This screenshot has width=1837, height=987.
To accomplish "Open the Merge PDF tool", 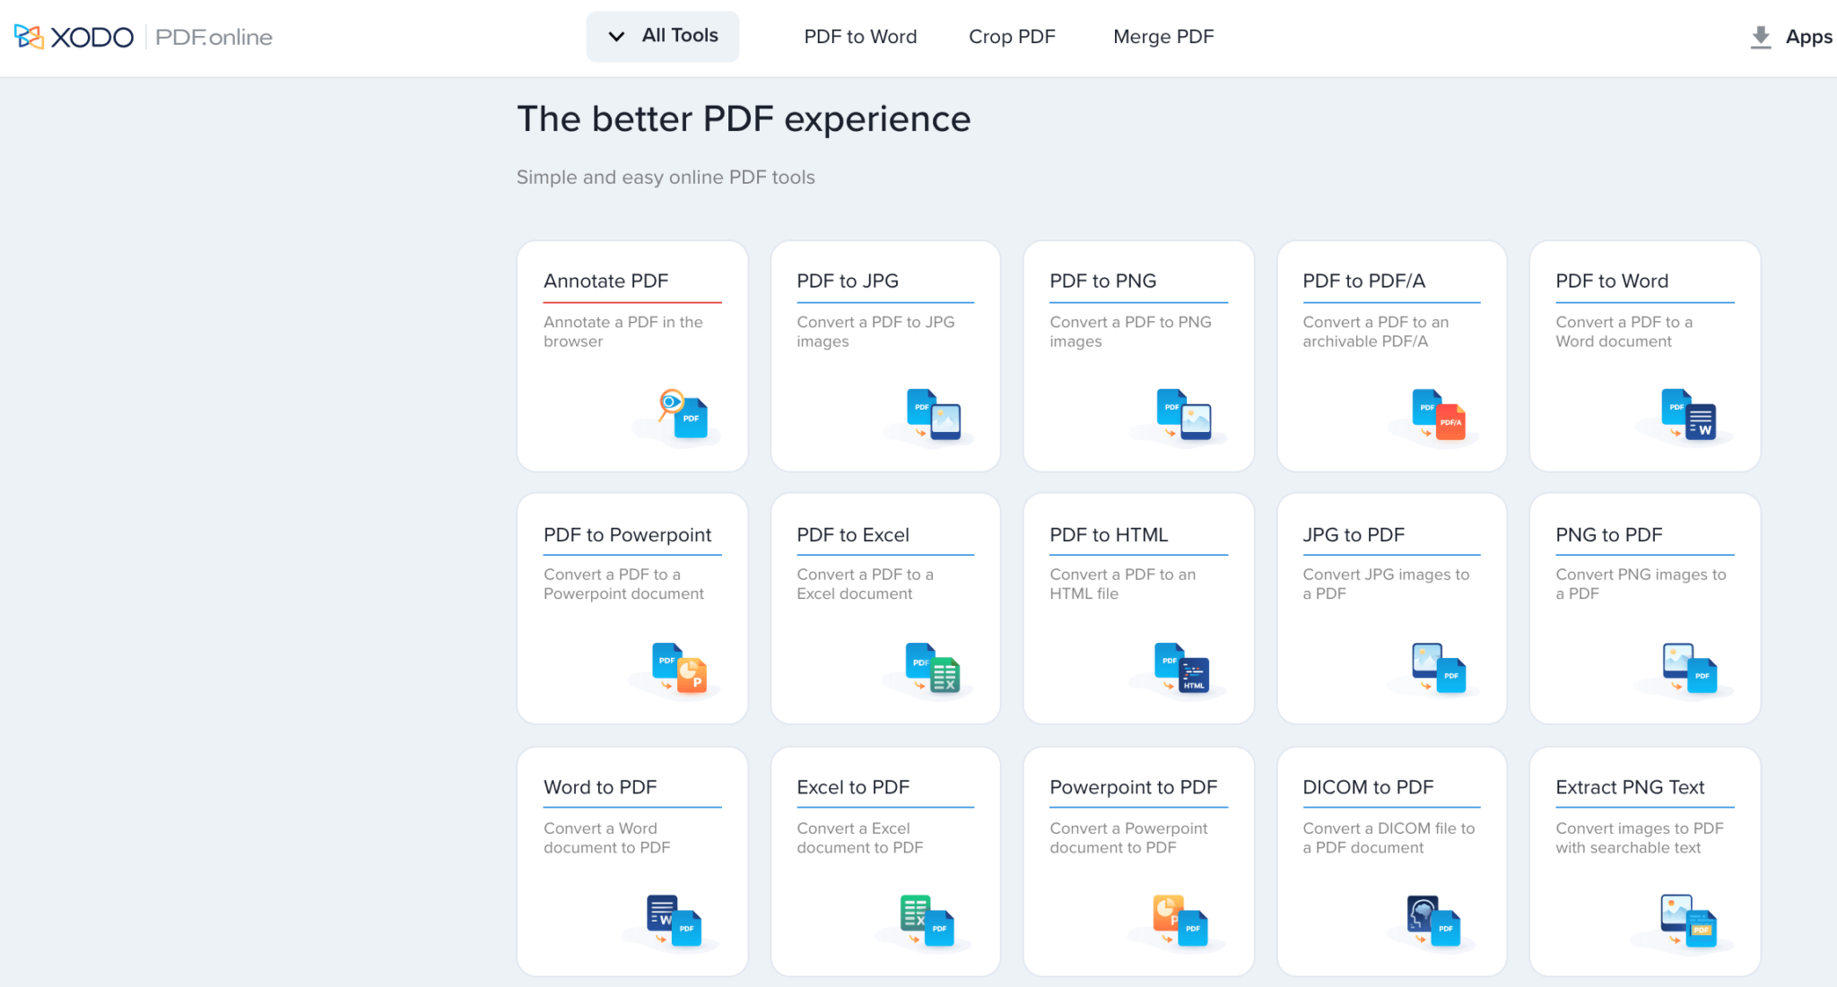I will click(1162, 36).
